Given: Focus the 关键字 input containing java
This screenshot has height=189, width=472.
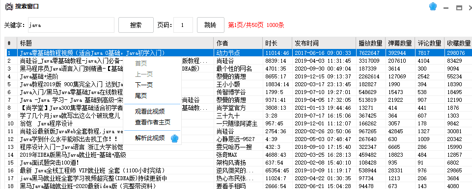Looking at the screenshot, I should pyautogui.click(x=71, y=25).
